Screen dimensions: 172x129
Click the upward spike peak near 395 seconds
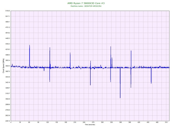coord(131,51)
